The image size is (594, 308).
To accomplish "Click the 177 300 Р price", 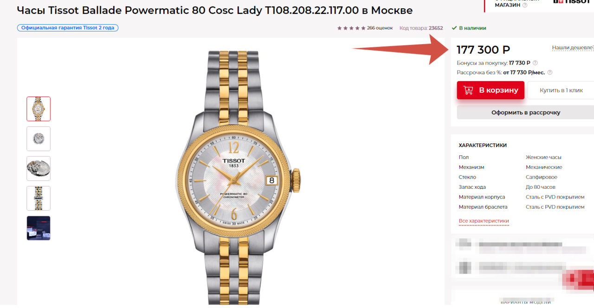I will click(483, 50).
